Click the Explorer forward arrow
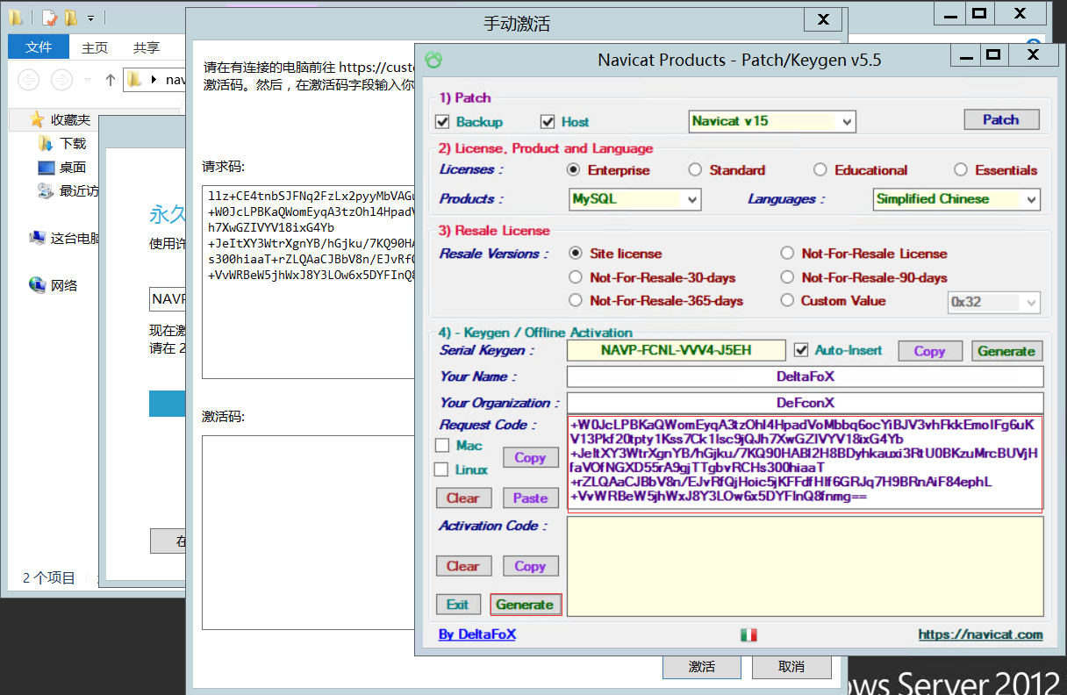This screenshot has height=695, width=1067. tap(61, 80)
